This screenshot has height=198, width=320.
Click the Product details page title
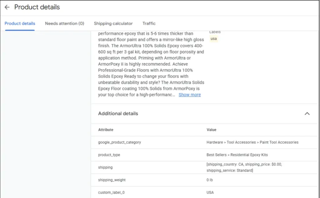pyautogui.click(x=37, y=7)
